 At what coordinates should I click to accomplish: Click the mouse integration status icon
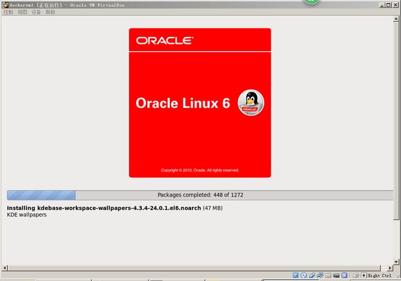pyautogui.click(x=355, y=275)
